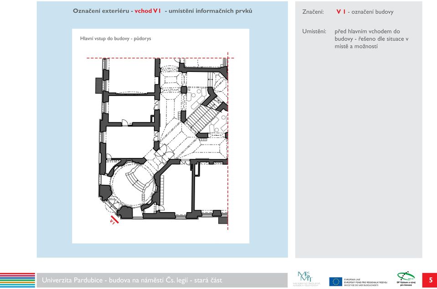Click the text 'umístění informačních prvků'
437x289 pixels.
[210, 11]
